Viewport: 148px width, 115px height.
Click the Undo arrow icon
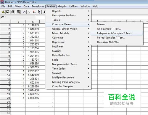[x=24, y=12]
